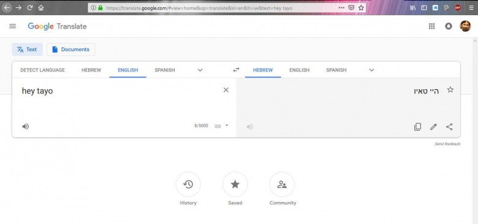Image resolution: width=478 pixels, height=224 pixels.
Task: Click the browser address bar URL
Action: [x=199, y=8]
